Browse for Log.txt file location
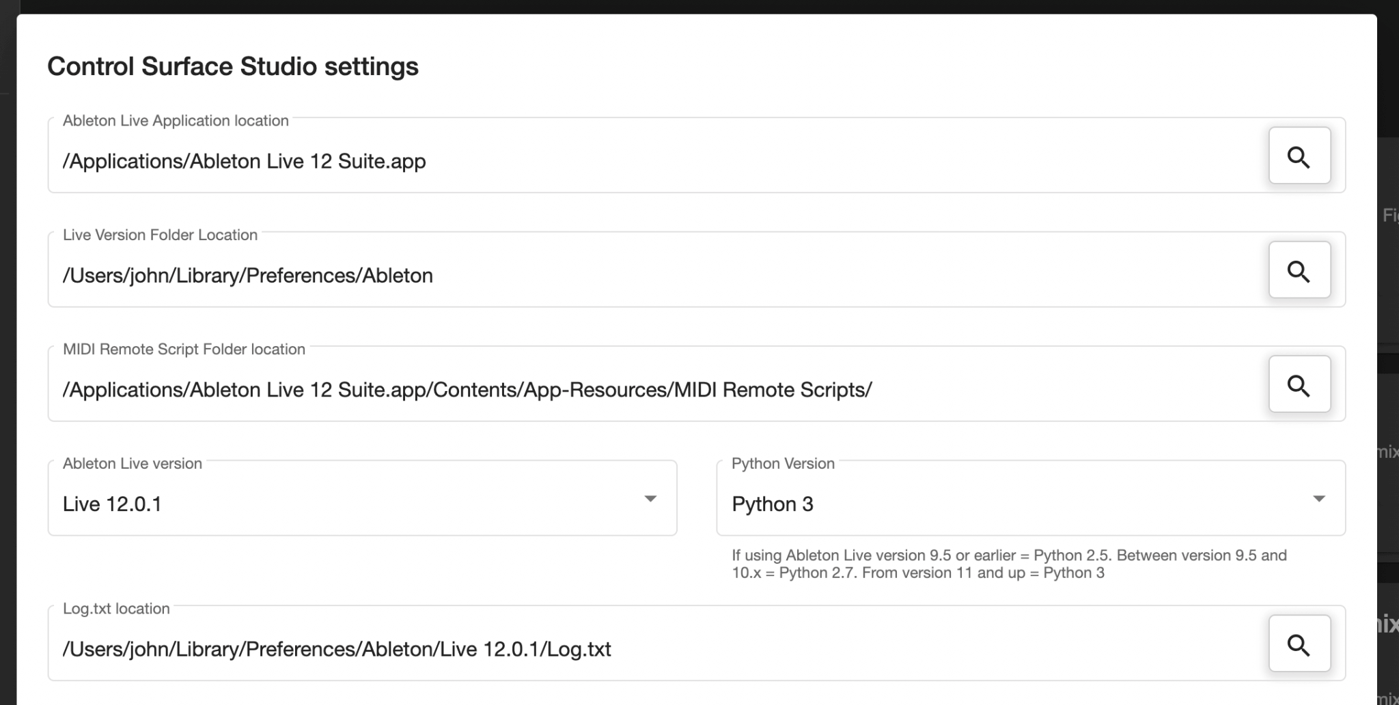 click(1299, 644)
